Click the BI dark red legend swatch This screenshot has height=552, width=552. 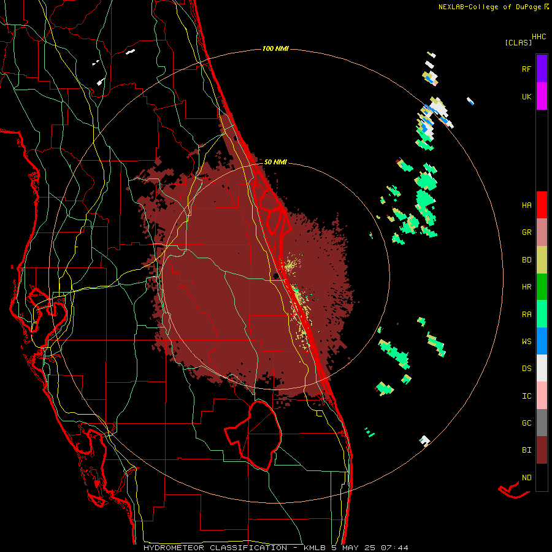point(542,450)
